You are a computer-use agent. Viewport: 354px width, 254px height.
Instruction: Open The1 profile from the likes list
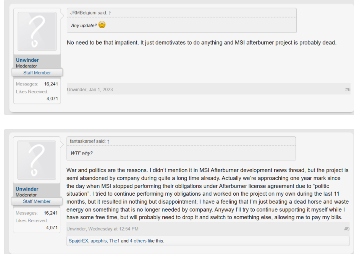click(x=114, y=241)
